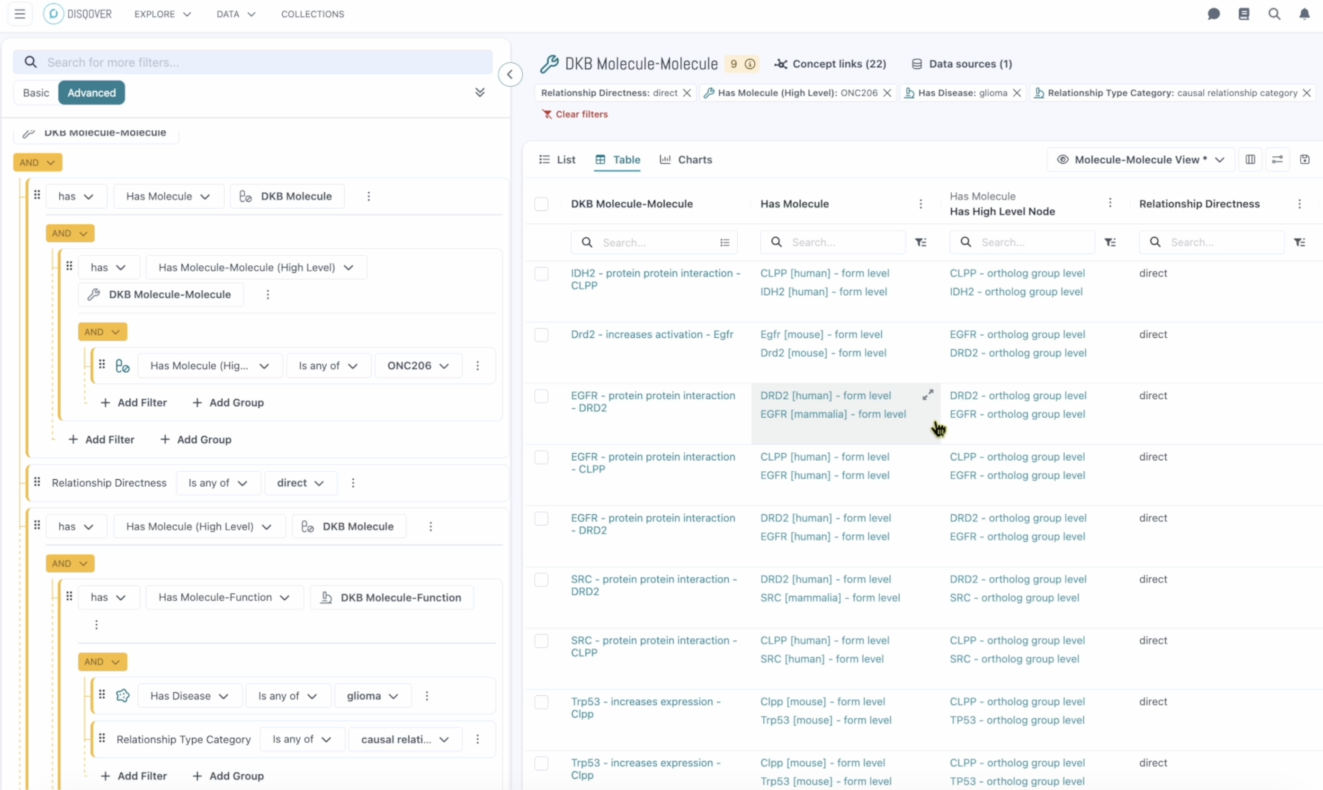Switch to List view tab
1323x790 pixels.
tap(557, 160)
